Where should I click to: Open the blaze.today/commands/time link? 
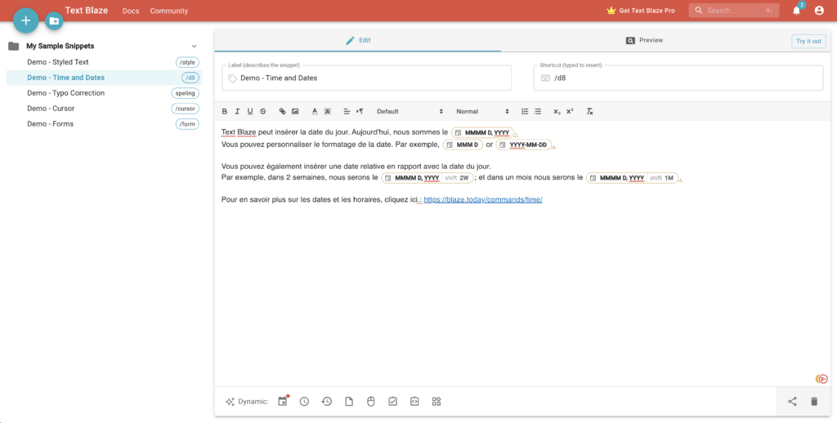pyautogui.click(x=483, y=199)
